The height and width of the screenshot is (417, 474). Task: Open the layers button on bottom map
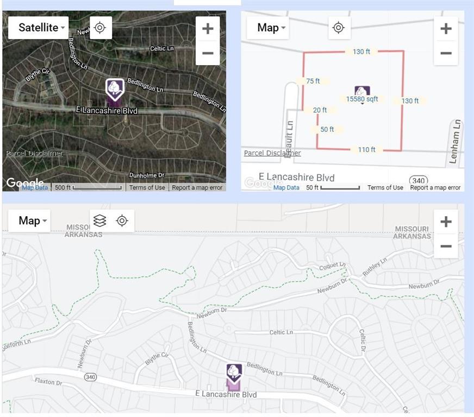click(100, 221)
